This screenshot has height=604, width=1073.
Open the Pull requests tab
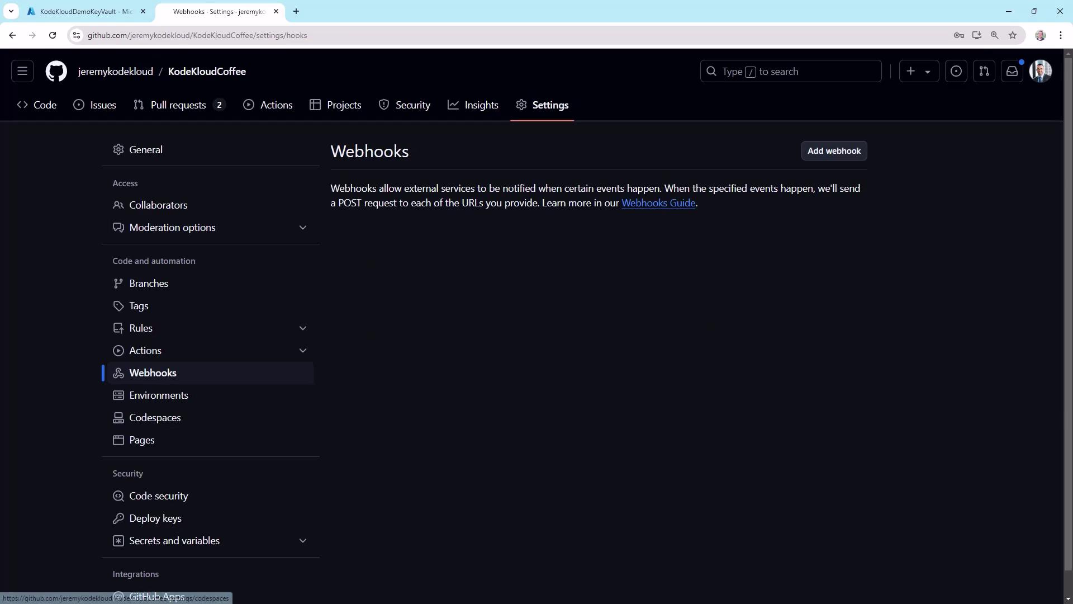click(178, 105)
